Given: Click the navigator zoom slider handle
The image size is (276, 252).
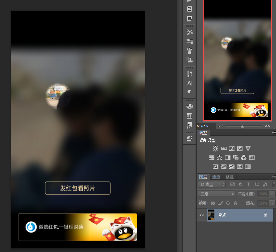Looking at the screenshot, I should pos(243,127).
